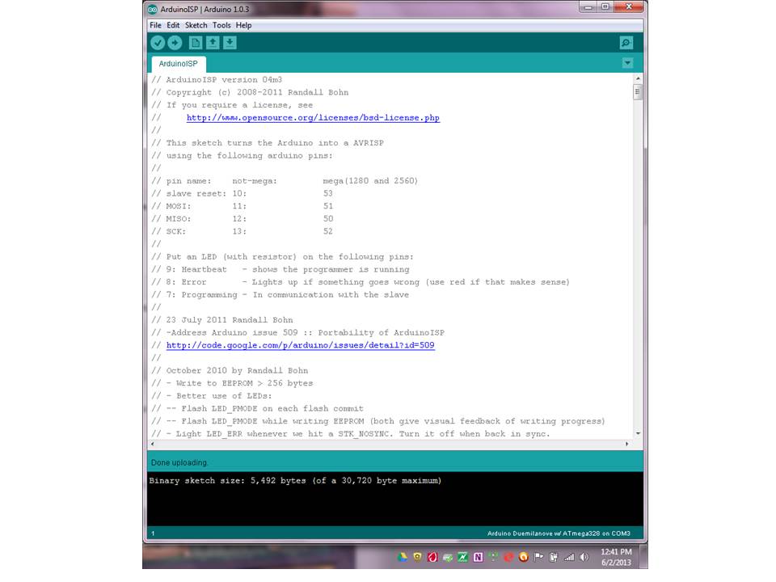Open the sketch tab dropdown menu
This screenshot has width=776, height=582.
point(628,62)
